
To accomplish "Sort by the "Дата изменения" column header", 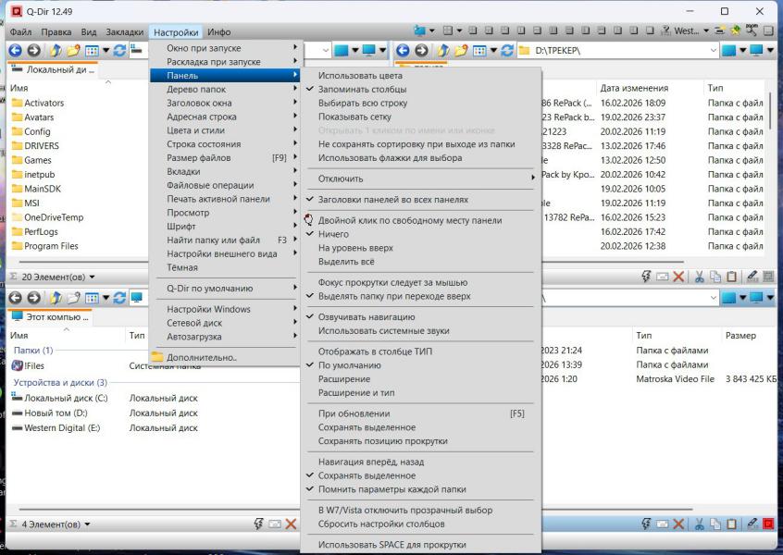I will click(634, 88).
